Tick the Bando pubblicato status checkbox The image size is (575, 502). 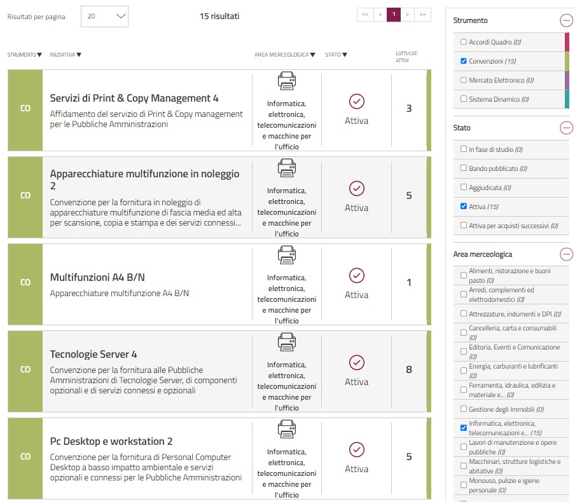pos(463,168)
